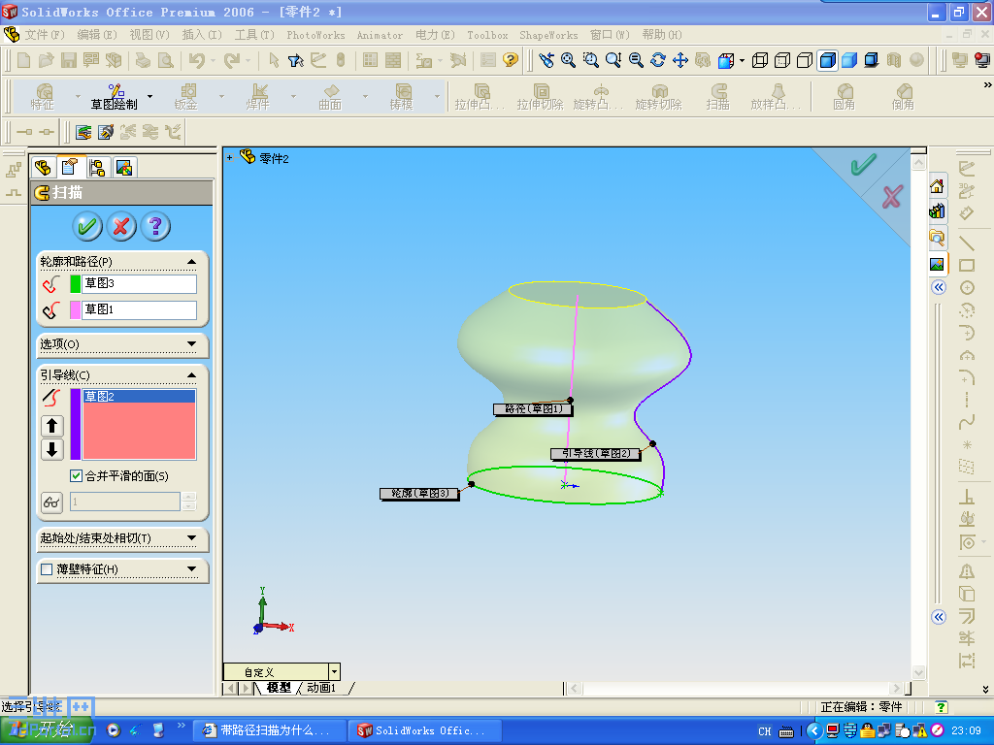Cancel the sweep with the red X button

point(121,226)
